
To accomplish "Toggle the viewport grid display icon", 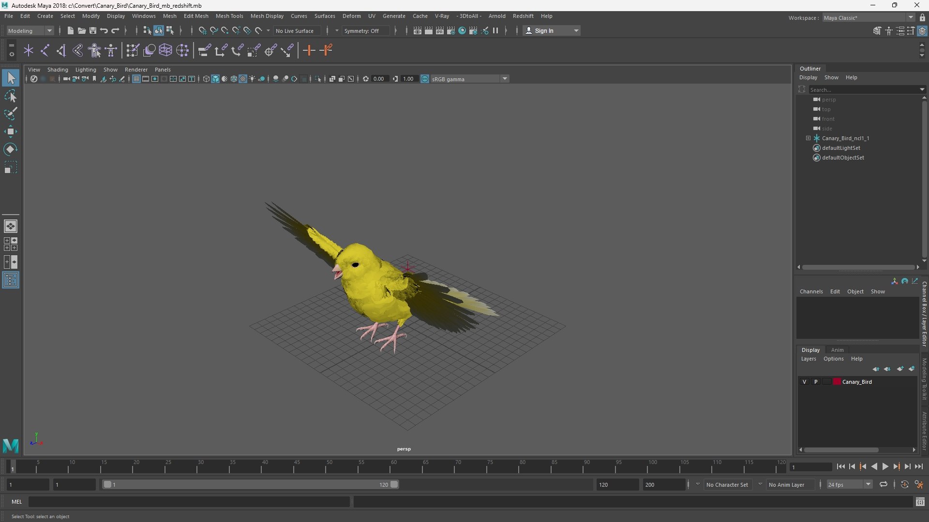I will pyautogui.click(x=136, y=79).
